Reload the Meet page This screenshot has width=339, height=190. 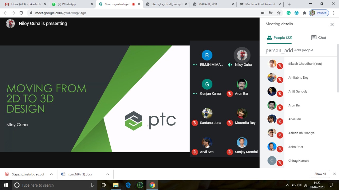pos(21,13)
